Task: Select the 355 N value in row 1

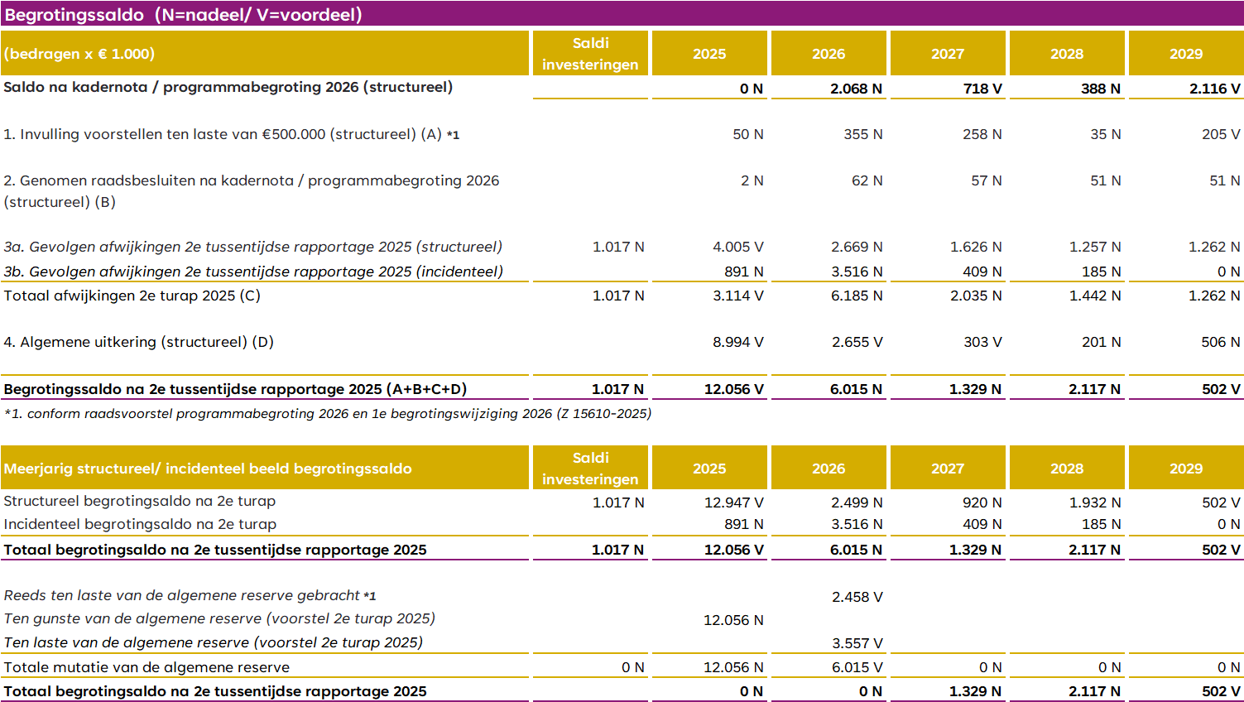Action: pyautogui.click(x=862, y=134)
